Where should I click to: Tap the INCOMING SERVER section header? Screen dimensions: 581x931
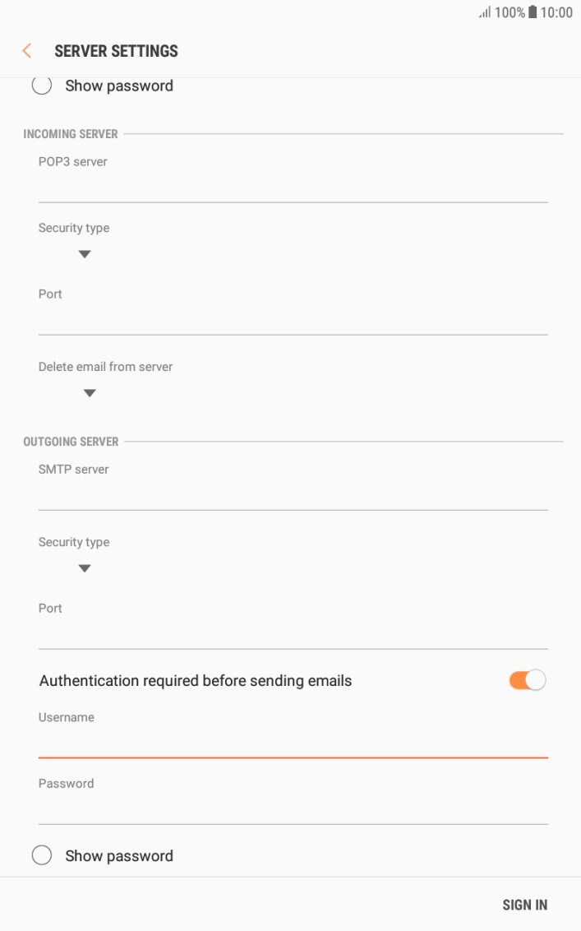[x=71, y=134]
